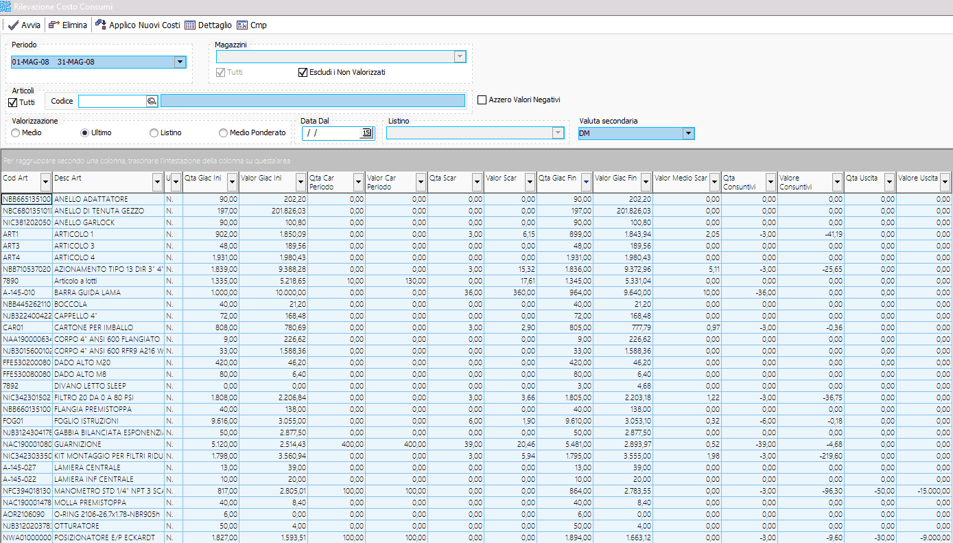Enable Azzero Valori Negativi checkbox
This screenshot has width=953, height=543.
click(482, 100)
